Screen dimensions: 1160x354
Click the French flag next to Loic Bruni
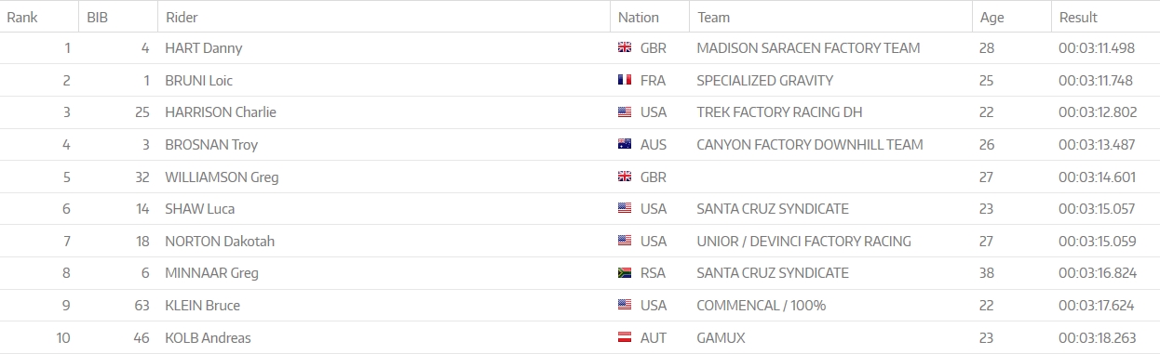[625, 80]
